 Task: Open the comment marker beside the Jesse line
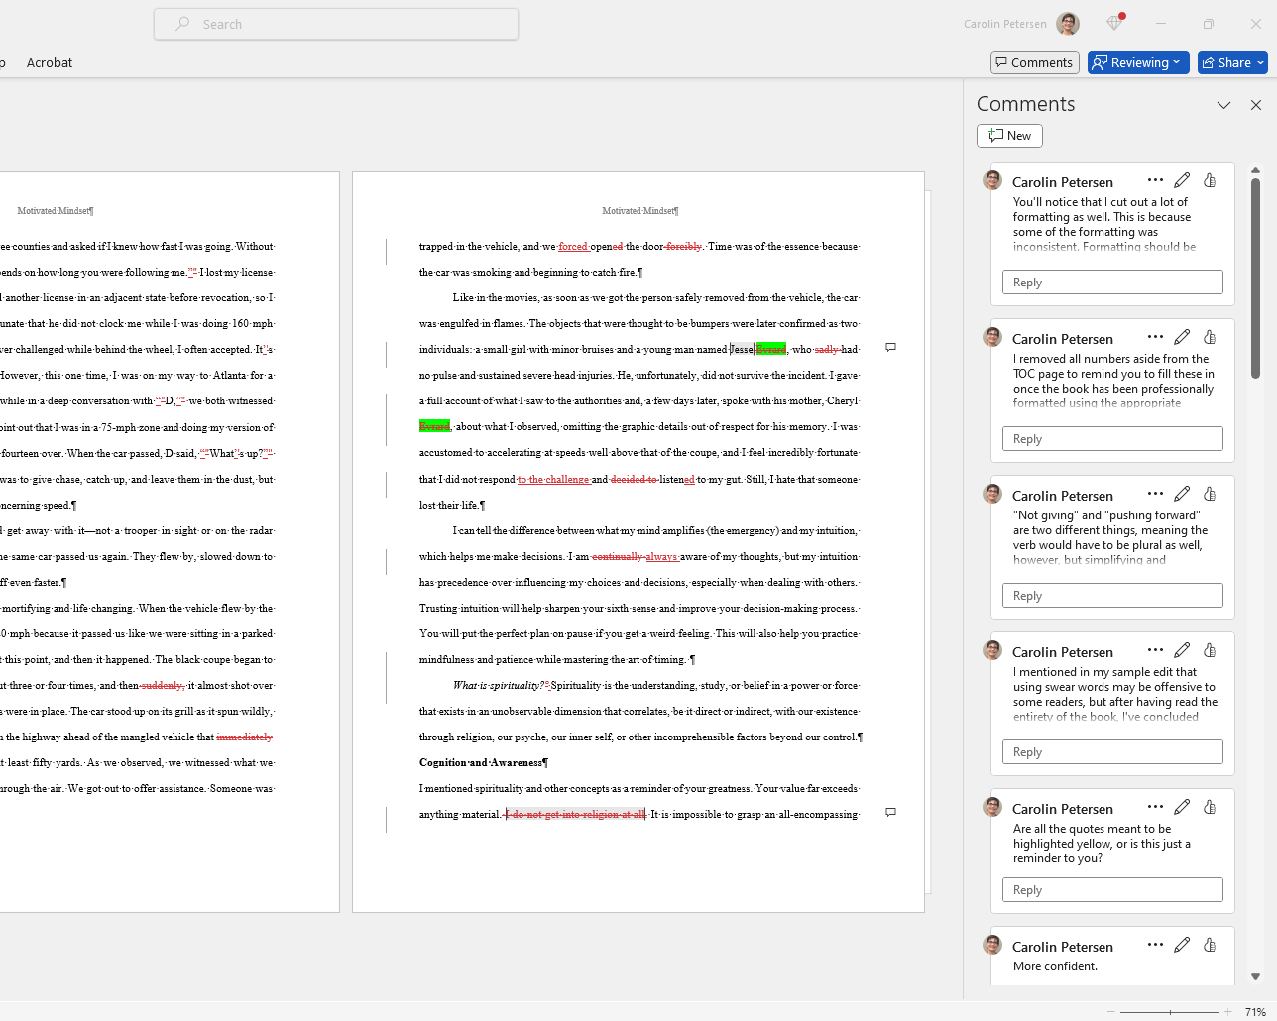(x=890, y=348)
